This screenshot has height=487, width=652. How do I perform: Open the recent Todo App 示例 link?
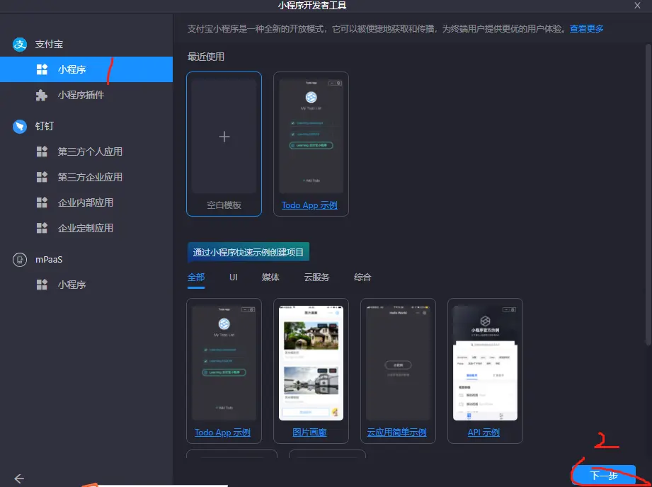[x=309, y=205]
